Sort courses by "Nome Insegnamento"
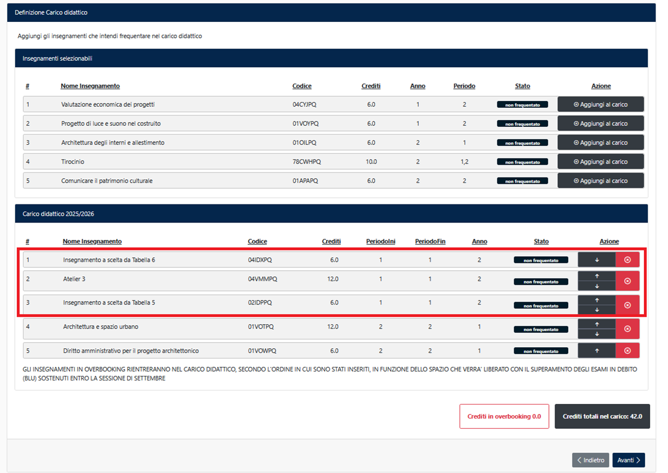Image resolution: width=668 pixels, height=473 pixels. click(x=90, y=86)
